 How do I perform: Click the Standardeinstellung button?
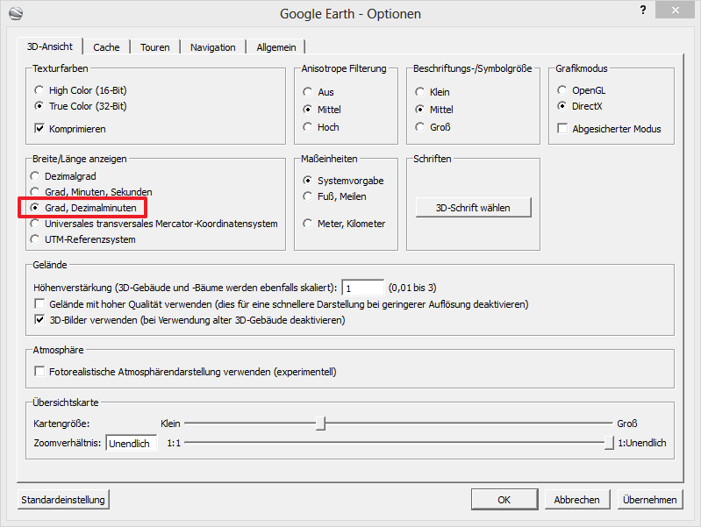63,499
